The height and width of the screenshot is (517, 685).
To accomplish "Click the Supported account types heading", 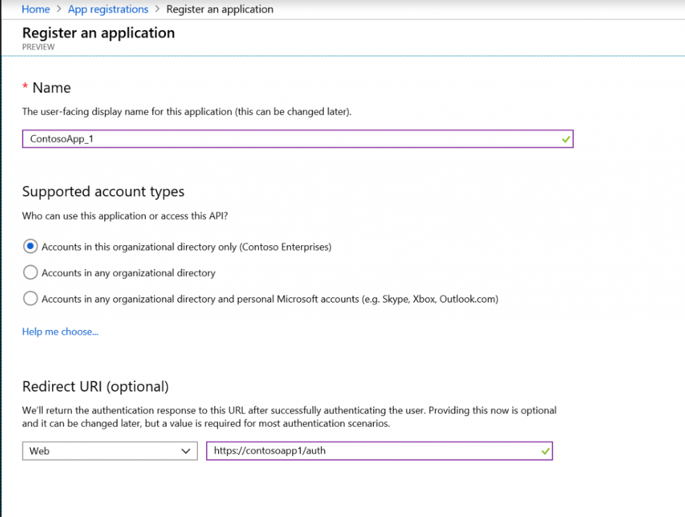I will [103, 192].
